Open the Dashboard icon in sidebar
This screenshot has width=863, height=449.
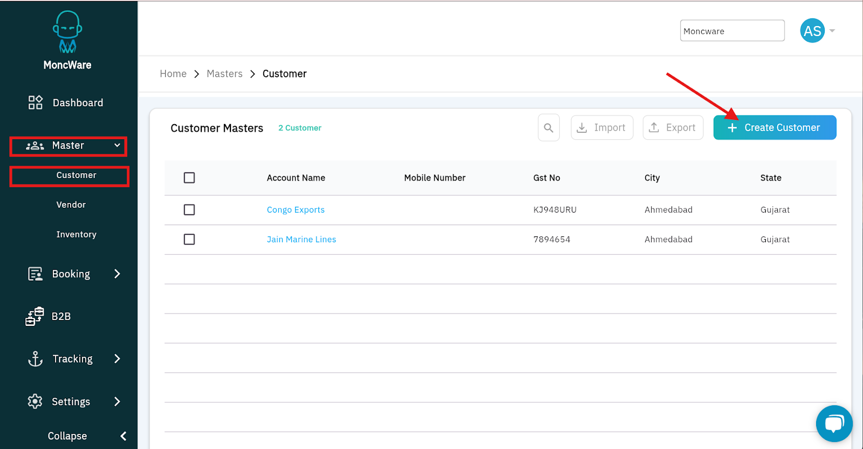[x=36, y=103]
